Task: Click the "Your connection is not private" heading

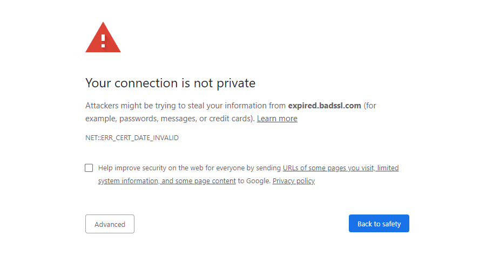Action: (x=170, y=83)
